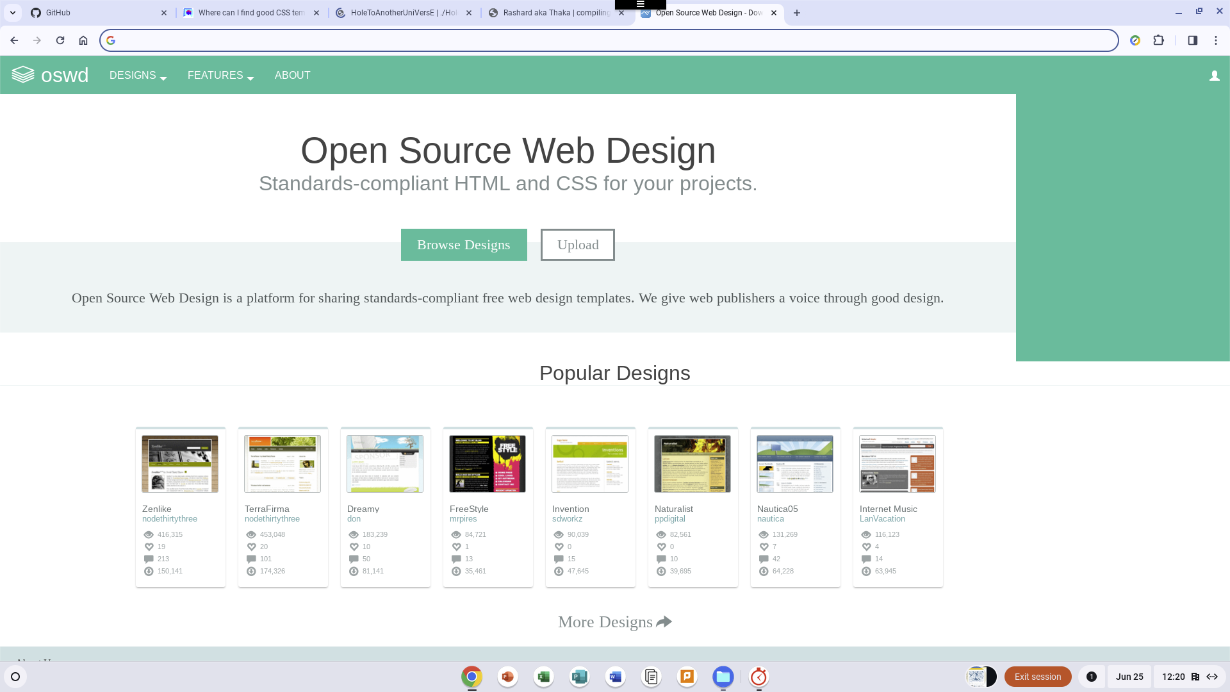Screen dimensions: 1230x692
Task: Open the Zenlike design thumbnail
Action: coord(180,464)
